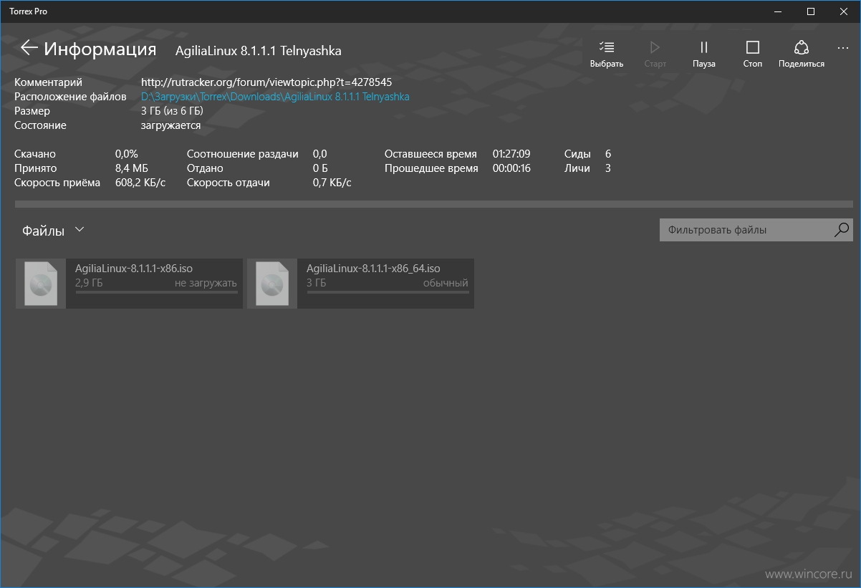Select the AgiliaLinux-8.1.1.1-x86.iso file name
Image resolution: width=861 pixels, height=588 pixels.
pos(134,269)
